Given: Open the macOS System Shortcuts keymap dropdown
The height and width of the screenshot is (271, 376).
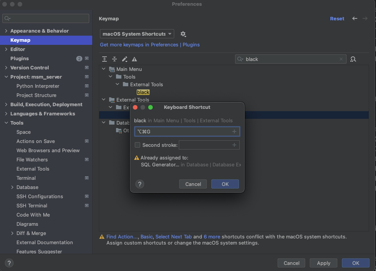Looking at the screenshot, I should (x=137, y=34).
